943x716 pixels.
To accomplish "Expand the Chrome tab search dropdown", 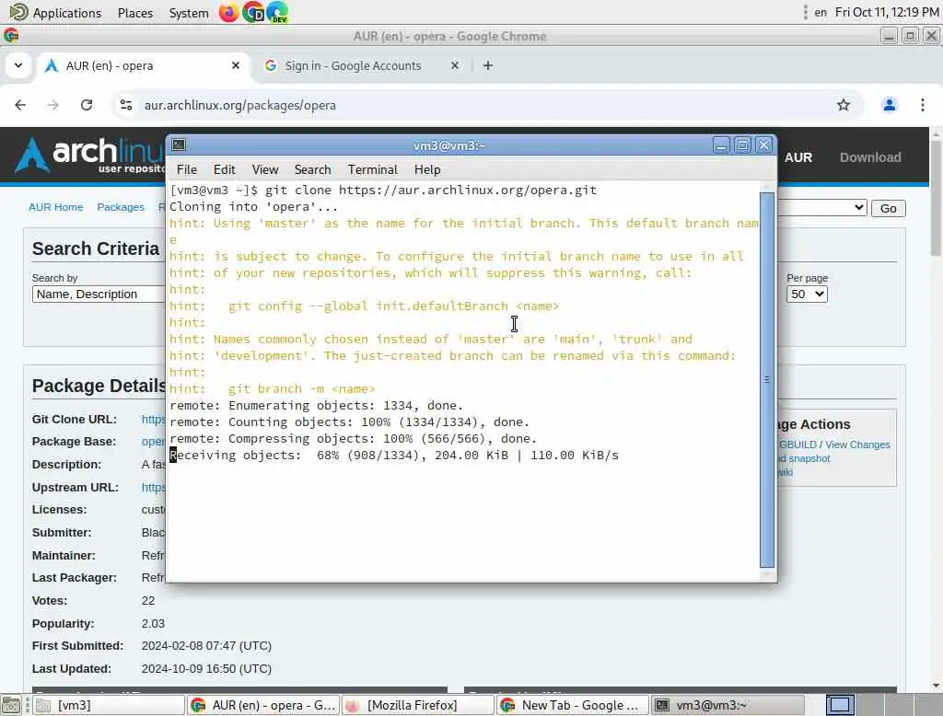I will pos(18,65).
